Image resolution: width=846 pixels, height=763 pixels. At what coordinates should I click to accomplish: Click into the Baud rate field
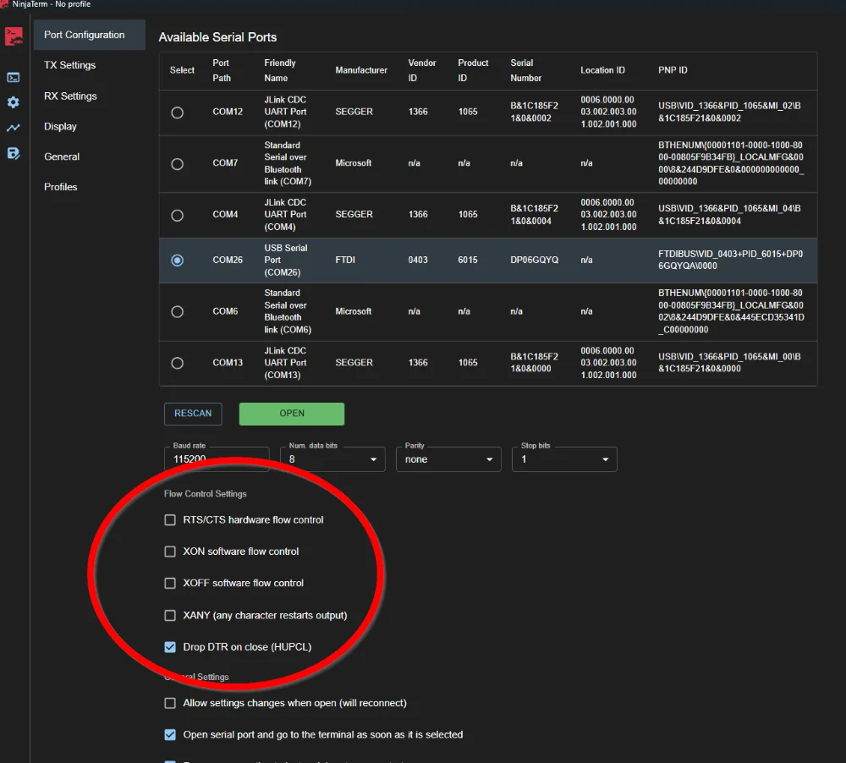pyautogui.click(x=216, y=459)
